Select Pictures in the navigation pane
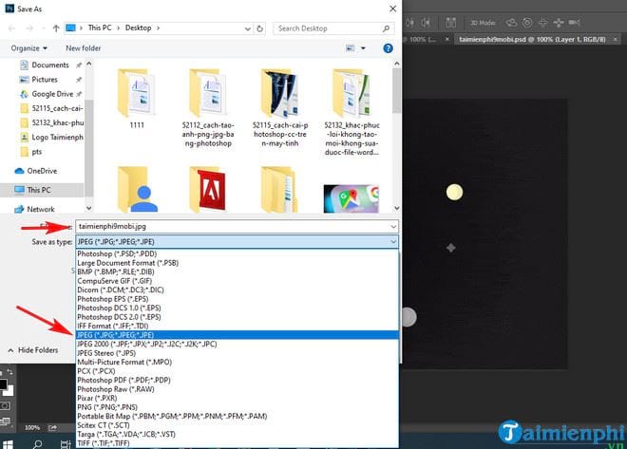The height and width of the screenshot is (449, 627). [x=45, y=80]
